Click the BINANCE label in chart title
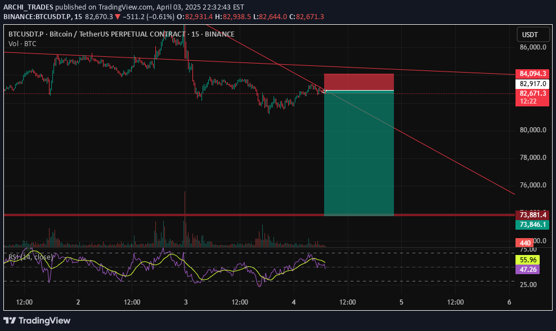Viewport: 556px width, 331px height. pos(220,34)
